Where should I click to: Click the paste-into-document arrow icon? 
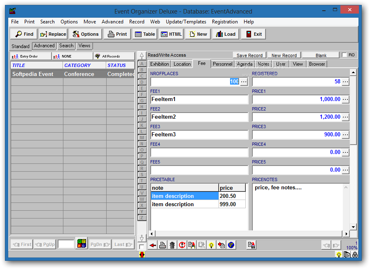(x=221, y=245)
